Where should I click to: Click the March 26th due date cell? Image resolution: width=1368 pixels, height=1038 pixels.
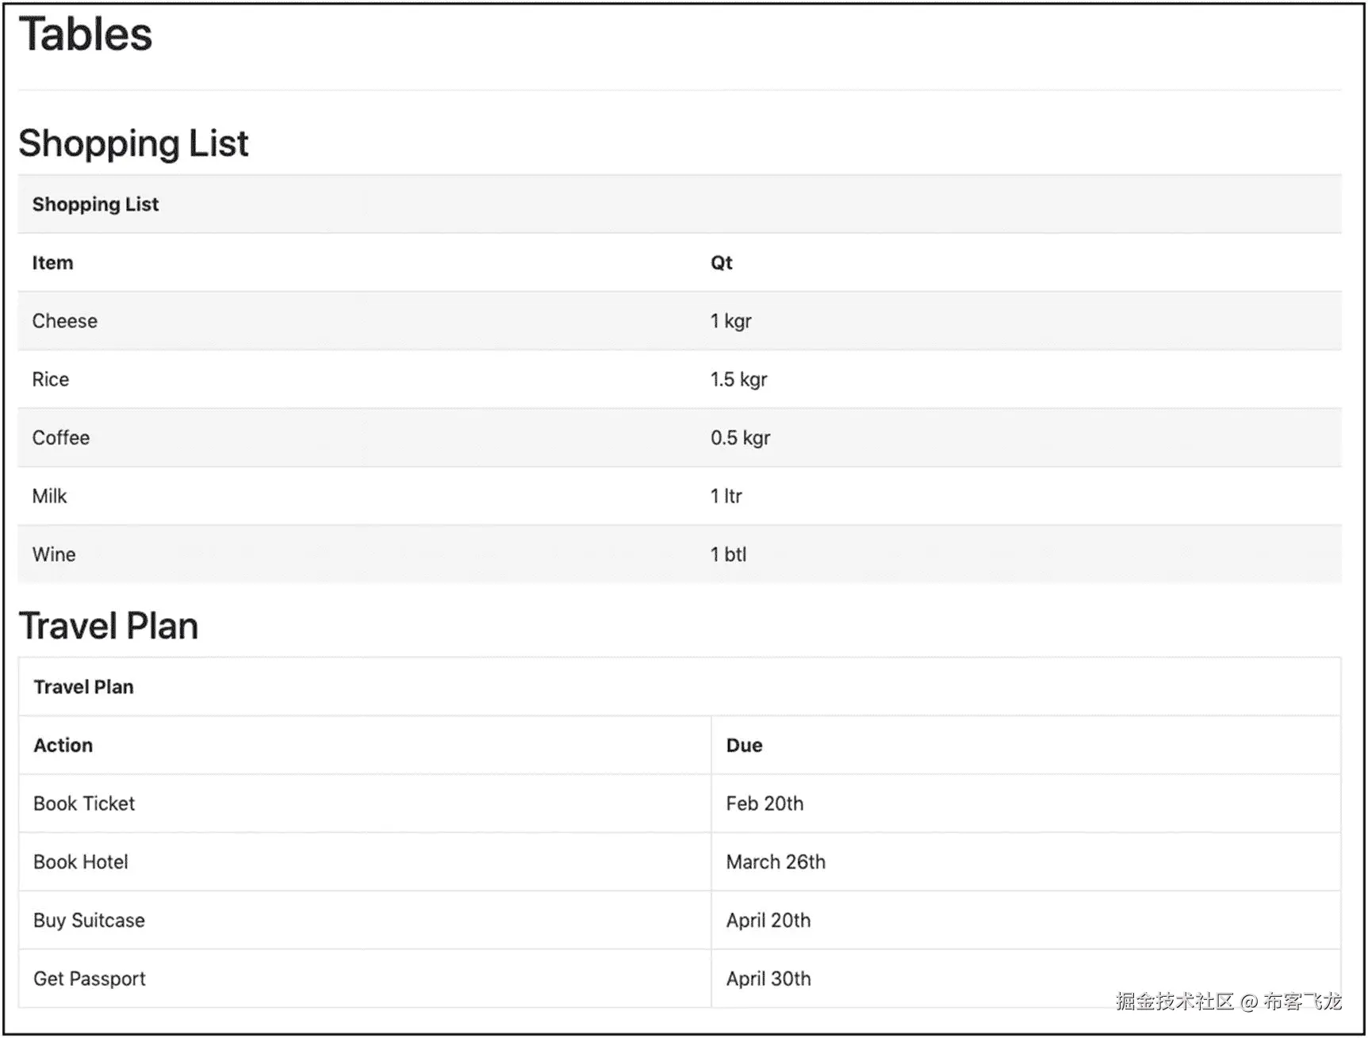776,862
